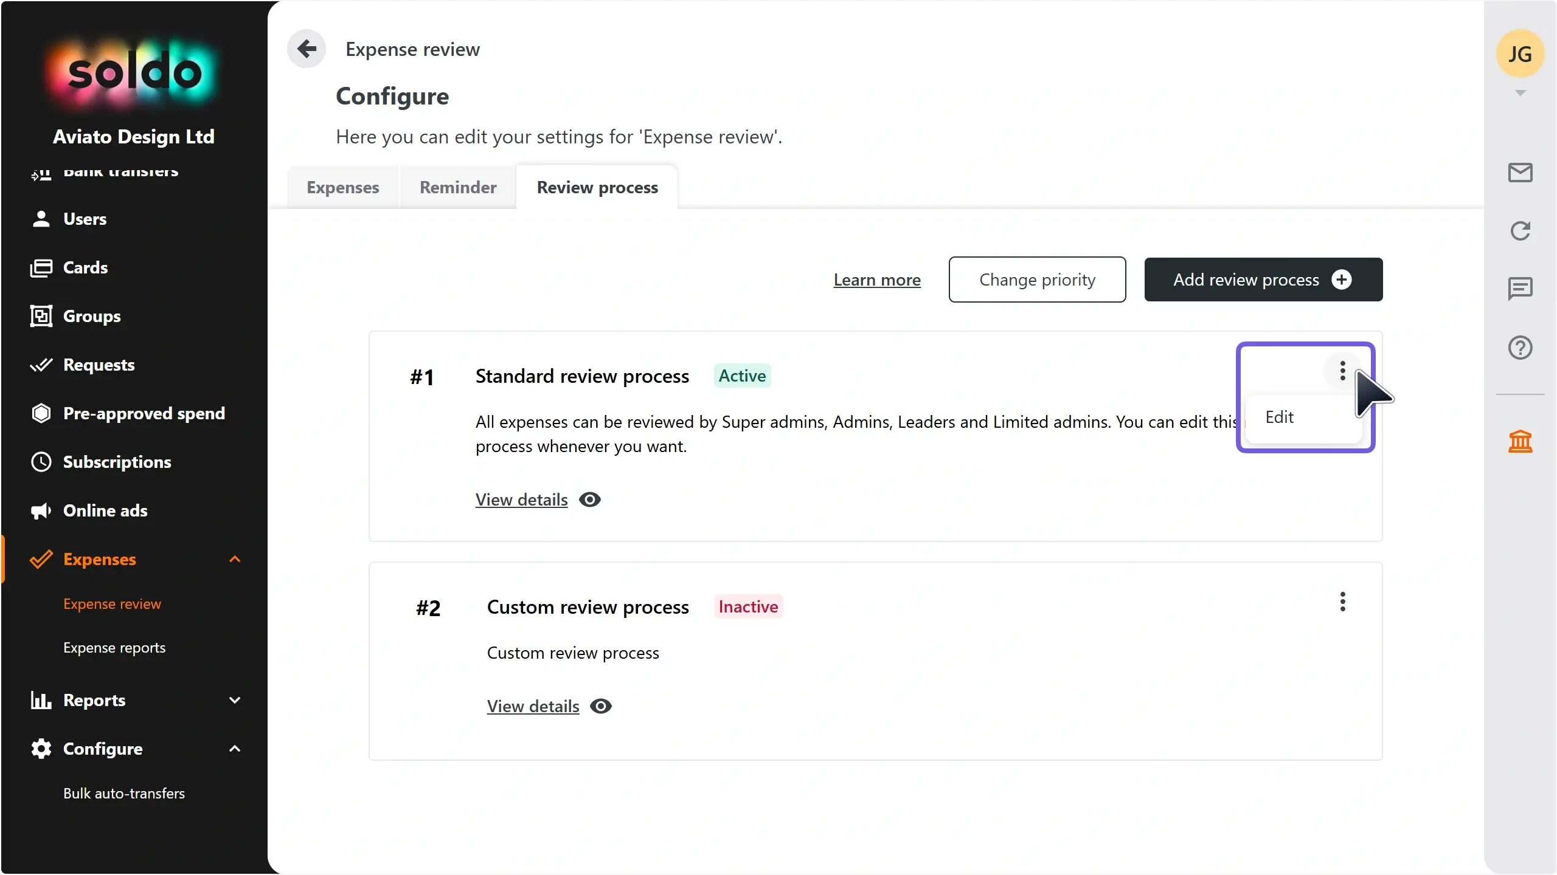Image resolution: width=1557 pixels, height=875 pixels.
Task: Open Expense reports in the sidebar
Action: pyautogui.click(x=114, y=648)
